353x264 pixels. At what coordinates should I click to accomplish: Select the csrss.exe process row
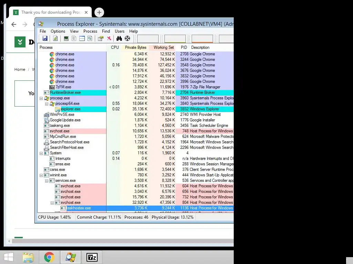click(x=136, y=169)
